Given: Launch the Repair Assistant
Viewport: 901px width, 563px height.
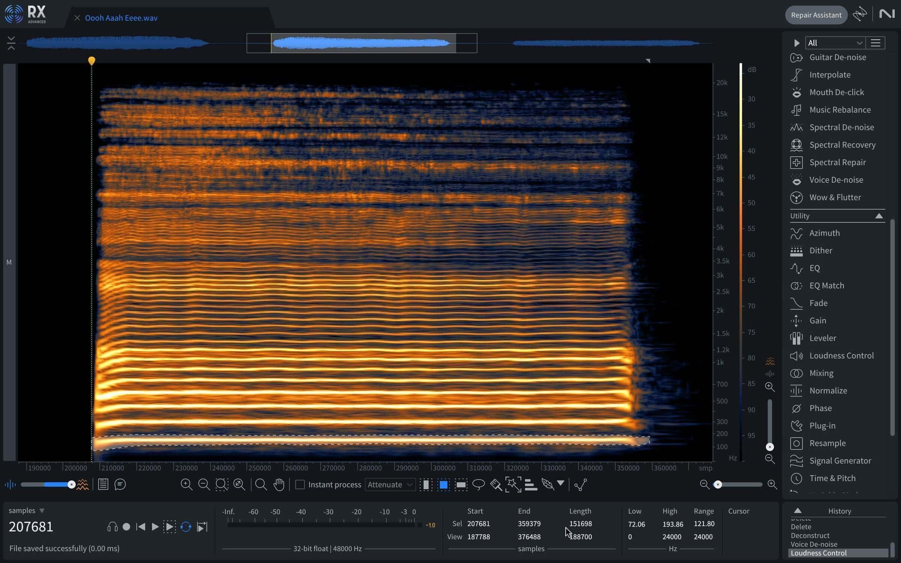Looking at the screenshot, I should [x=816, y=15].
